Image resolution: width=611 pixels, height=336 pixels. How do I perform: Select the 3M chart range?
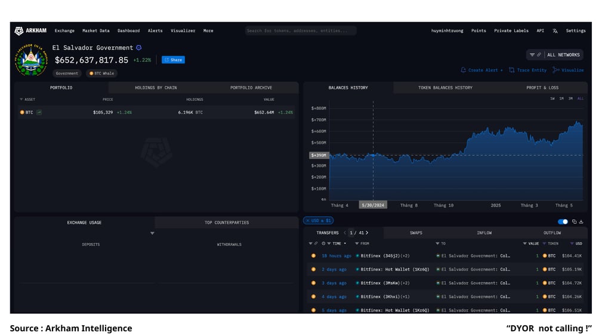570,98
